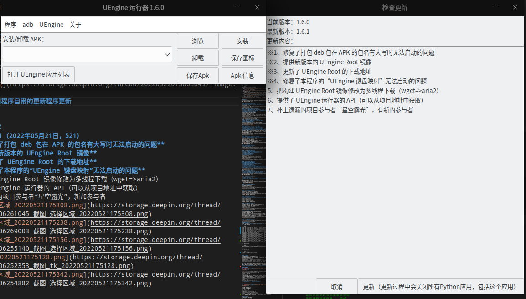This screenshot has width=526, height=299.
Task: Open the 20220521175156.png storage.deepin.org link in editor
Action: (x=155, y=240)
